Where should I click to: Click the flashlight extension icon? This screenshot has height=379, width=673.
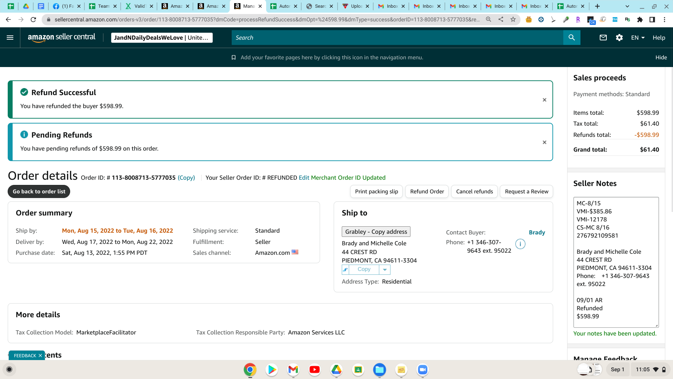566,20
